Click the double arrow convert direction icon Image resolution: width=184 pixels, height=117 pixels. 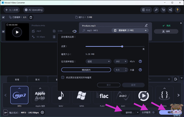click(75, 31)
